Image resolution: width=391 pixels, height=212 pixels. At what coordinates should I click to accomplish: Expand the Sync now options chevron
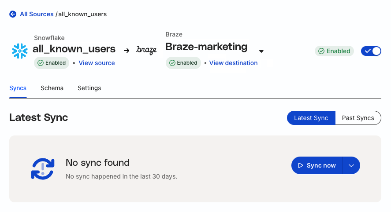point(351,165)
